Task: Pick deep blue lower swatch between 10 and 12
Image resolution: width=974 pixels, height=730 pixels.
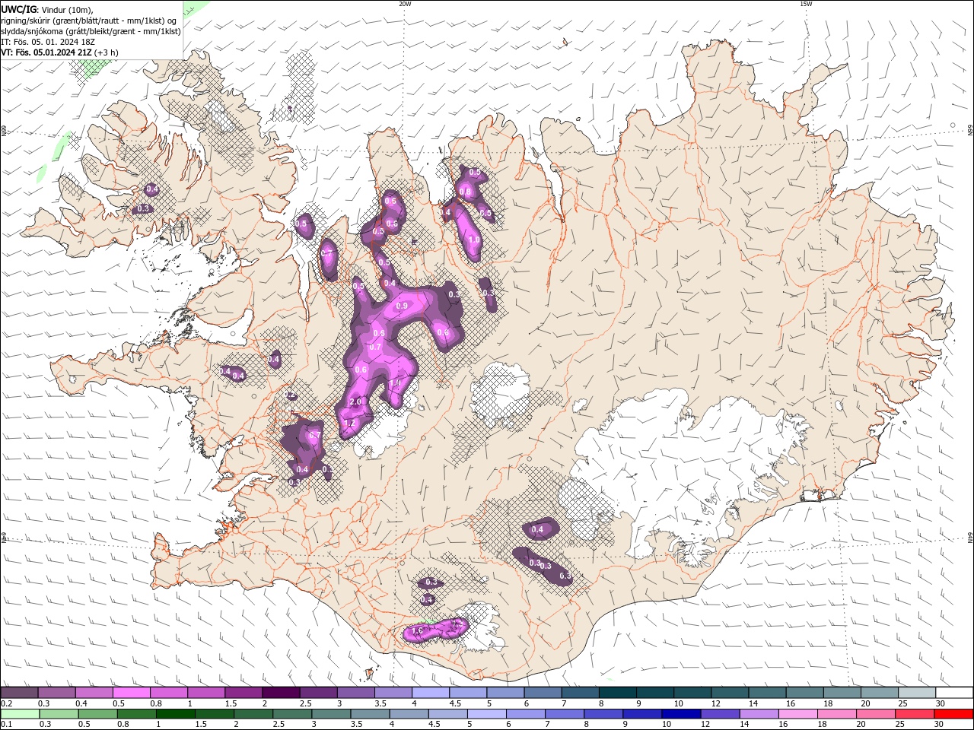Action: coord(680,714)
